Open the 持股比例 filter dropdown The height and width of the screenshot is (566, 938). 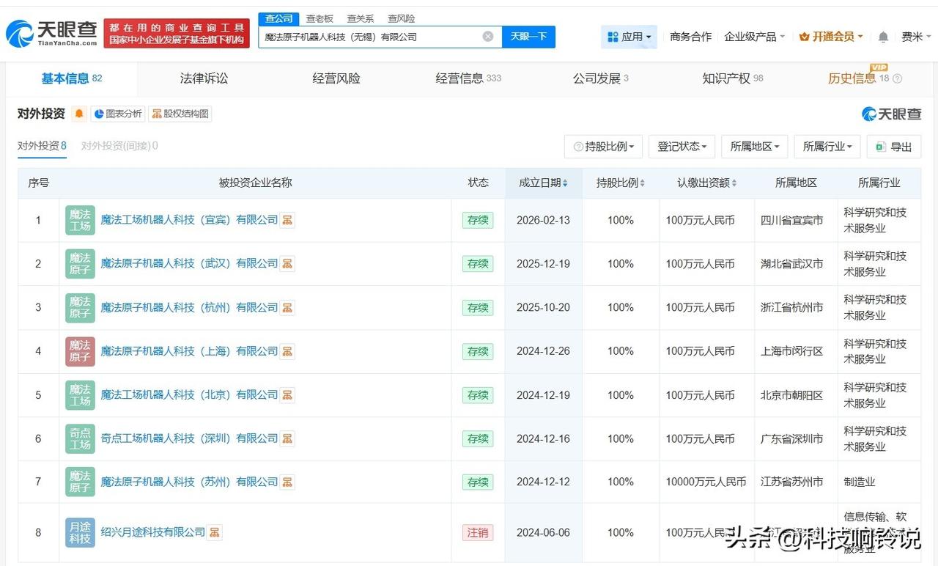click(x=603, y=147)
